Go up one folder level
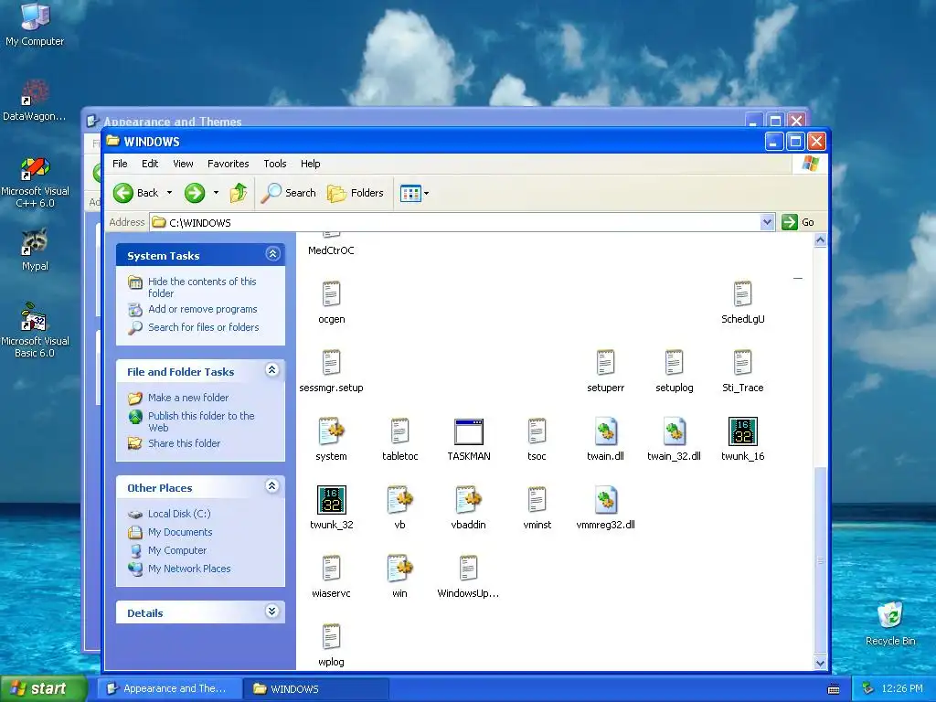This screenshot has height=702, width=936. (239, 193)
